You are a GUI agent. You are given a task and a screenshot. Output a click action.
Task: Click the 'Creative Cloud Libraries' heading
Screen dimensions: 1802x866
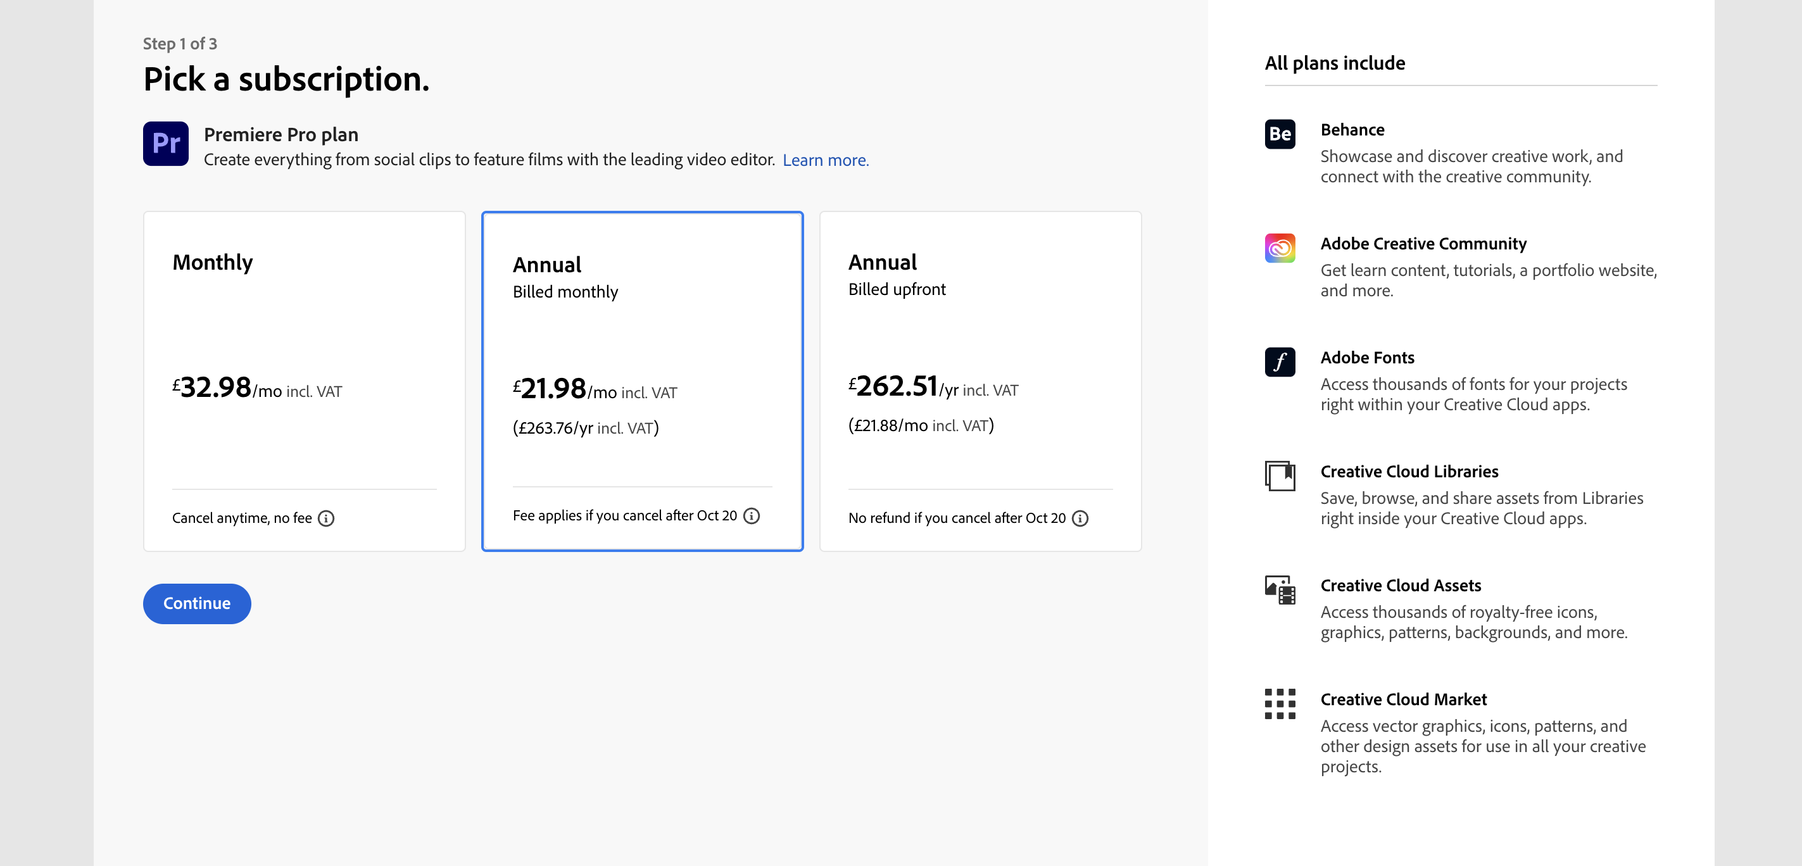pyautogui.click(x=1409, y=472)
